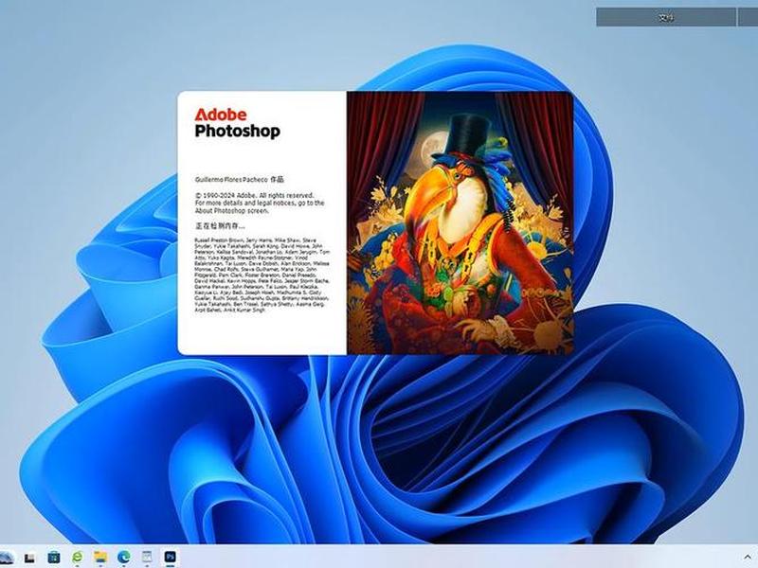This screenshot has height=568, width=758.
Task: Open the Microsoft Store taskbar icon
Action: point(54,557)
